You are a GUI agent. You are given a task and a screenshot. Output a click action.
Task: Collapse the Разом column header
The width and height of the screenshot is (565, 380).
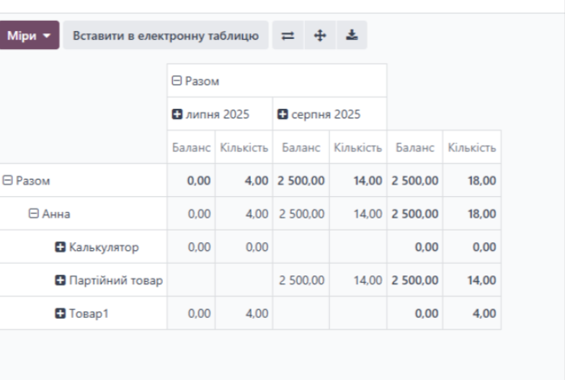195,81
